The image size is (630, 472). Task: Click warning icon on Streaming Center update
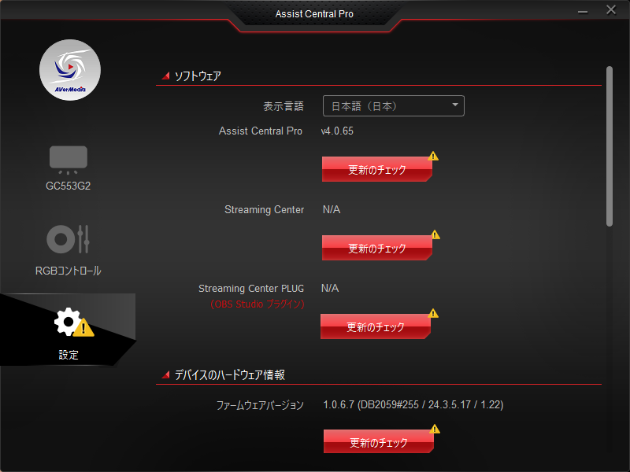click(x=435, y=234)
